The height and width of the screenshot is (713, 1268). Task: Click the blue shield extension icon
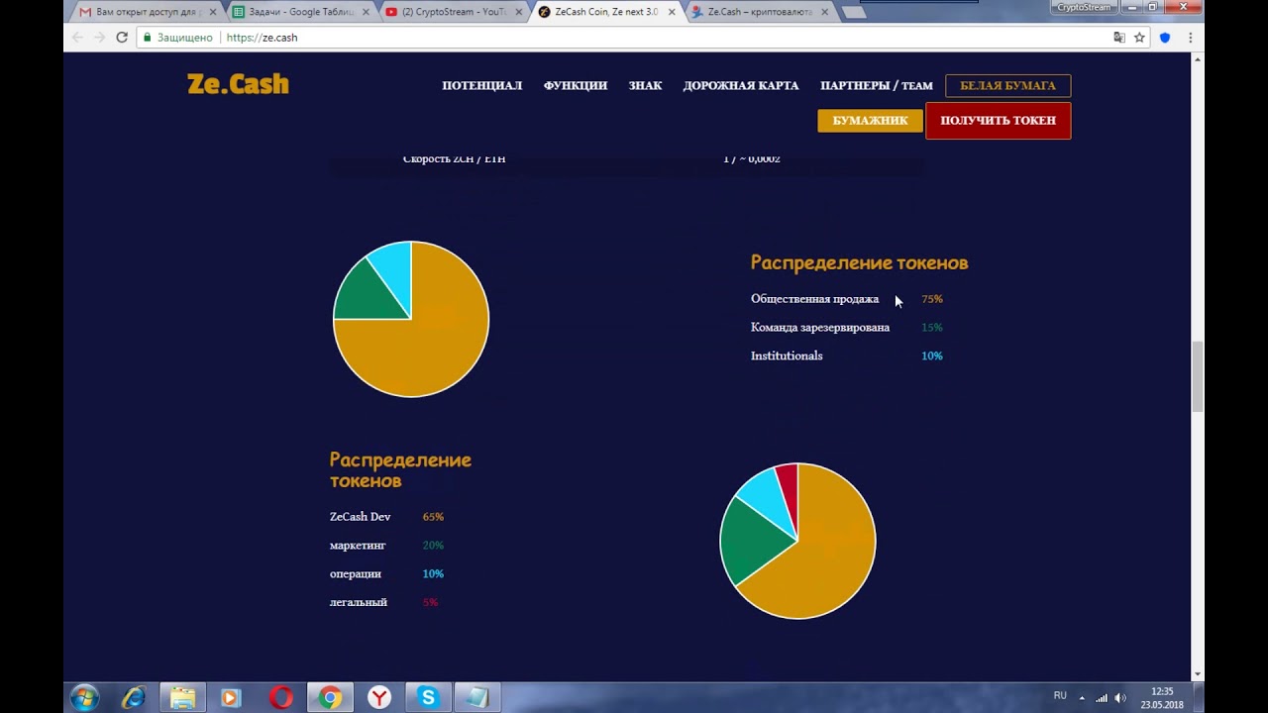point(1165,38)
